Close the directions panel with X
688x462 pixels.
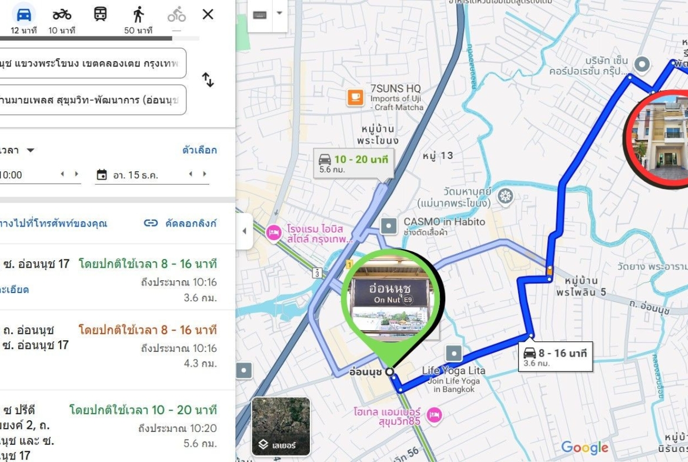(x=208, y=15)
